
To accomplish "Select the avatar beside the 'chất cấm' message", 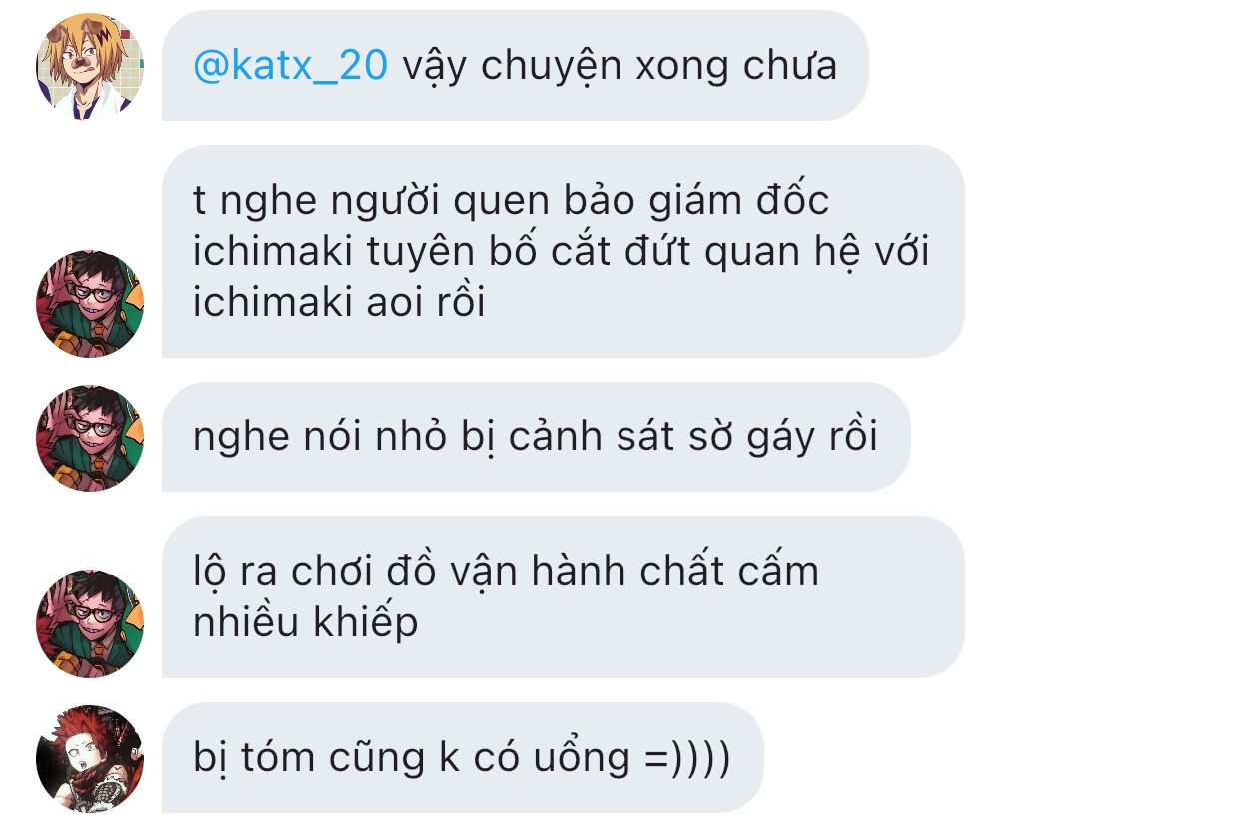I will coord(90,624).
